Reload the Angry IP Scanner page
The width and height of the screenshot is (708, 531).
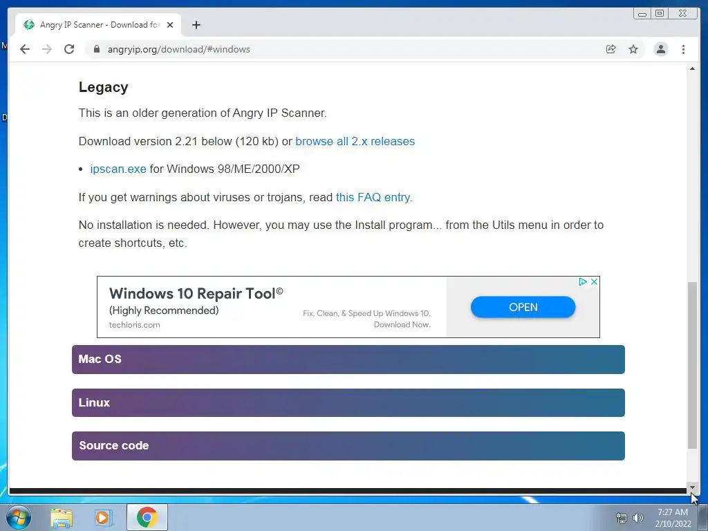click(x=69, y=49)
